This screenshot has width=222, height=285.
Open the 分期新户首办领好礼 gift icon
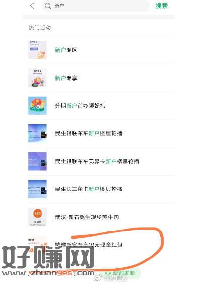(37, 106)
